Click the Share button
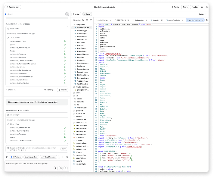 click(185, 7)
